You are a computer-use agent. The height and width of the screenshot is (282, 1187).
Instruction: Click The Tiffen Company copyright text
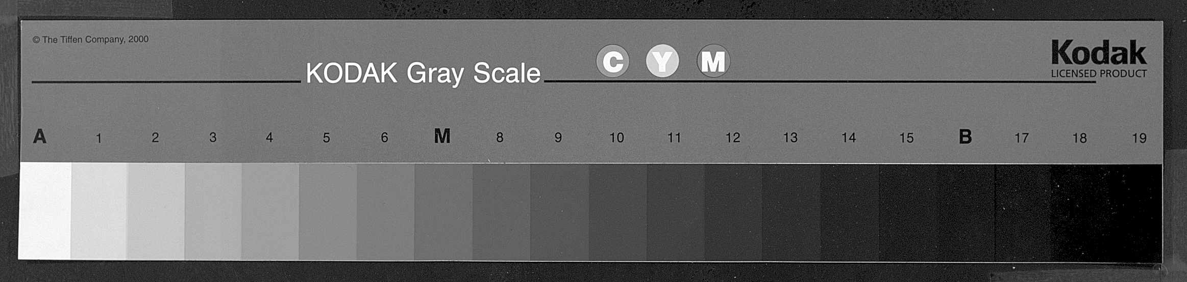(90, 39)
